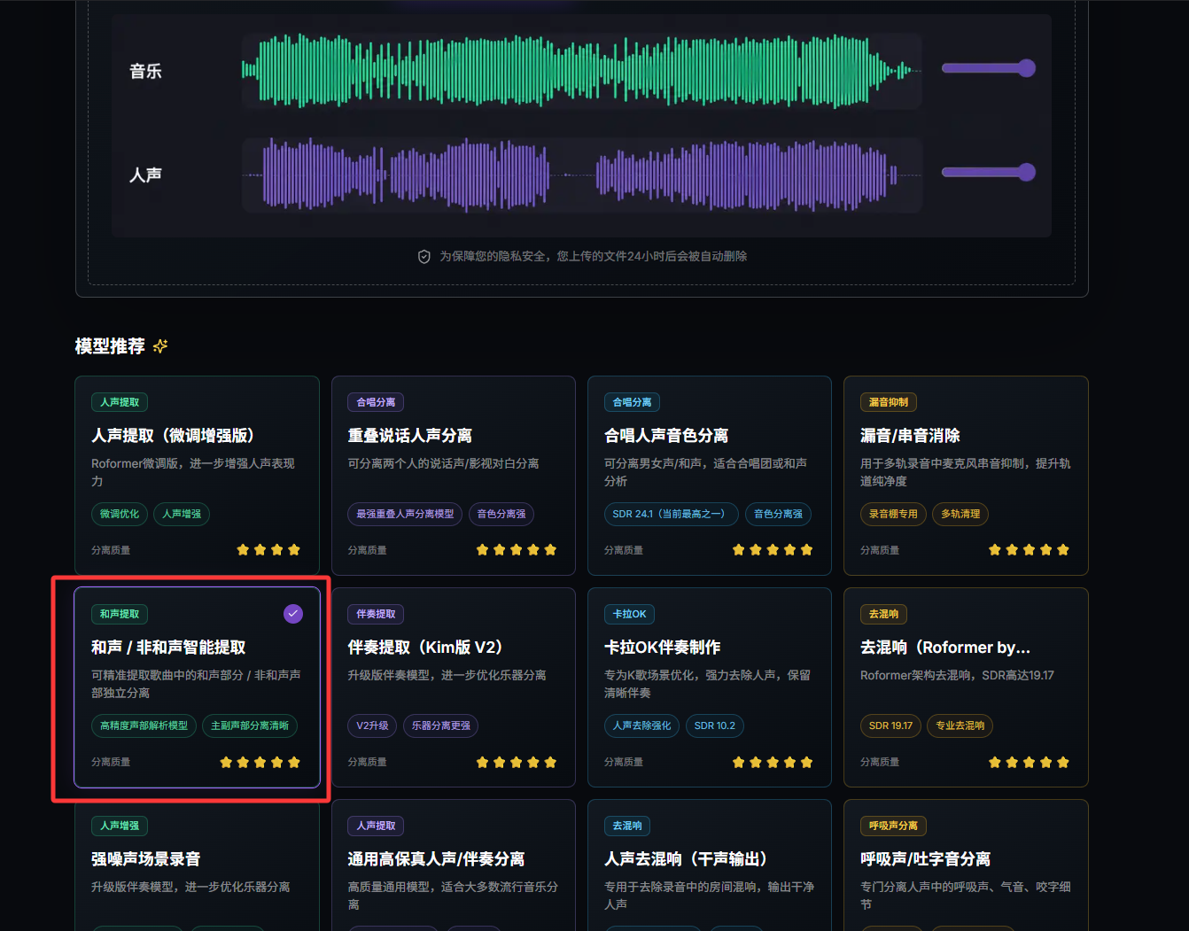Click the 音乐 track label
The height and width of the screenshot is (931, 1189).
[145, 71]
